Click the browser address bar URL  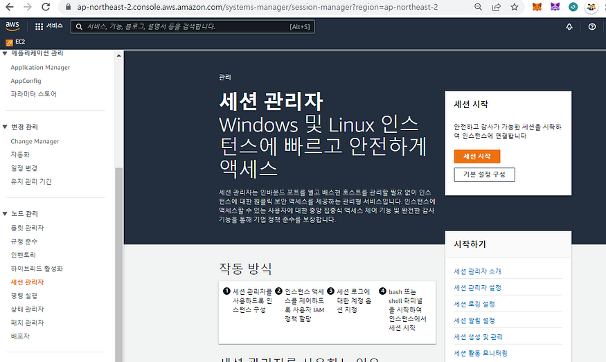258,7
